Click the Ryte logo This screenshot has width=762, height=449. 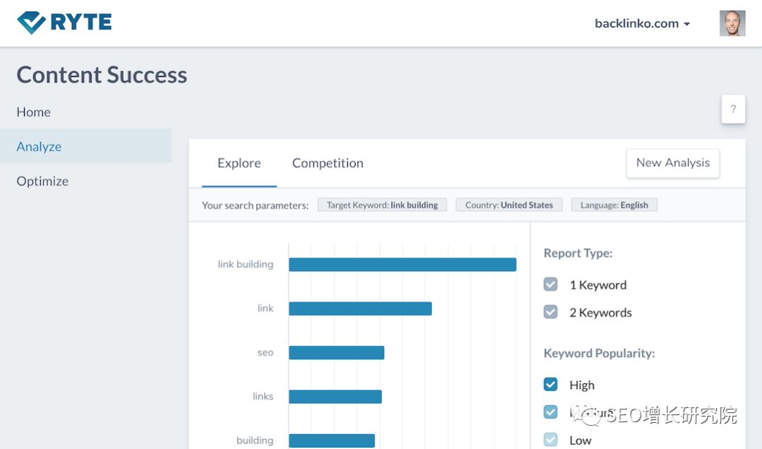click(64, 23)
